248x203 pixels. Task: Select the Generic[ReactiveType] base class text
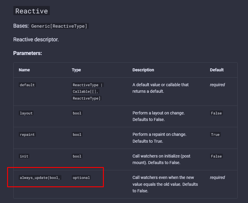pos(59,26)
